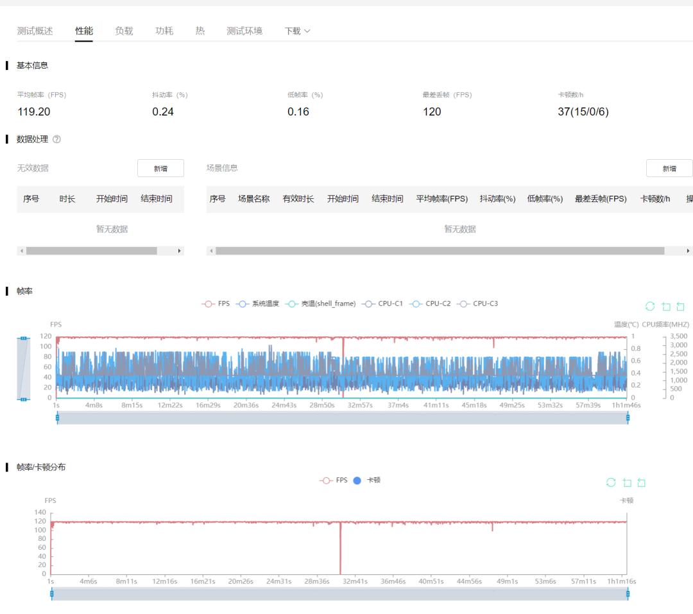The width and height of the screenshot is (693, 614).
Task: Hide the CPU-C2 series in the legend
Action: coord(431,303)
